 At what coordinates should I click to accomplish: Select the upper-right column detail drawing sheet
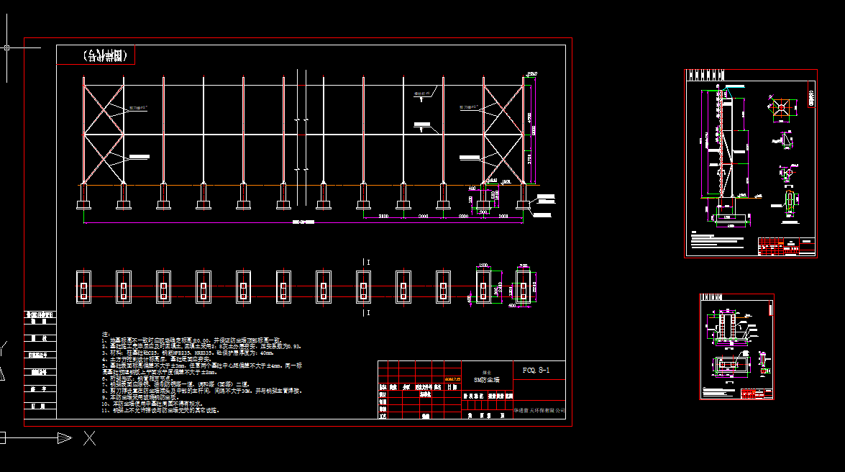751,163
